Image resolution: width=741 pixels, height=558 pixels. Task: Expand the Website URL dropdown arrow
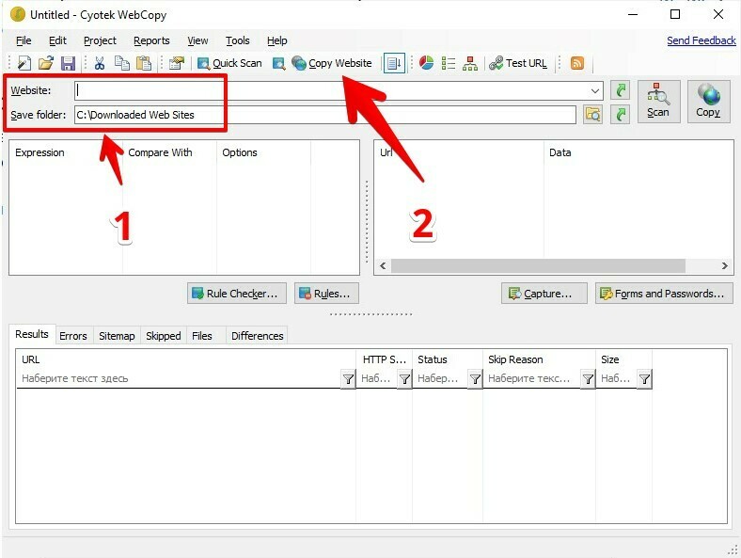pos(595,90)
